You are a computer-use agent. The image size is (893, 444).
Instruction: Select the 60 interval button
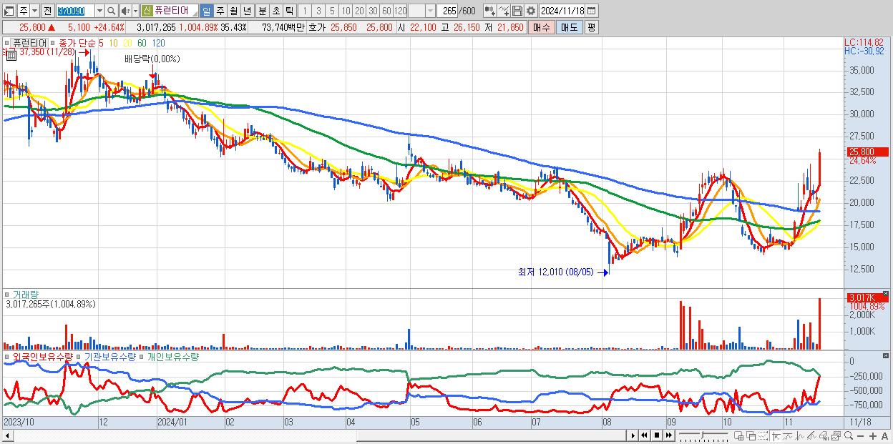tap(386, 11)
